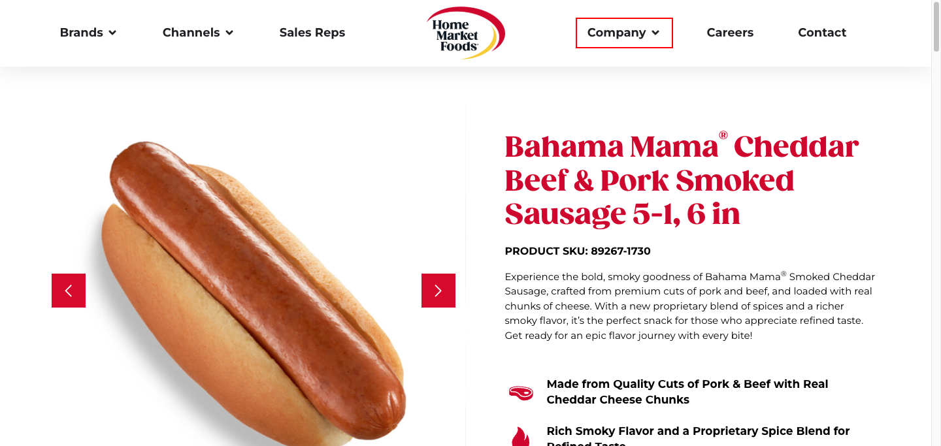Click the sausage in bun product photo
This screenshot has height=446, width=941.
pyautogui.click(x=254, y=294)
